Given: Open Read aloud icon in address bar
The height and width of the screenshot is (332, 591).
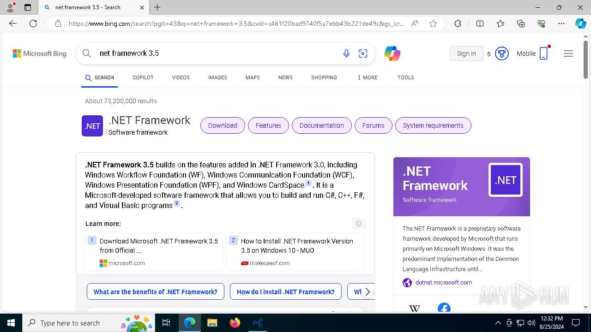Looking at the screenshot, I should 415,24.
